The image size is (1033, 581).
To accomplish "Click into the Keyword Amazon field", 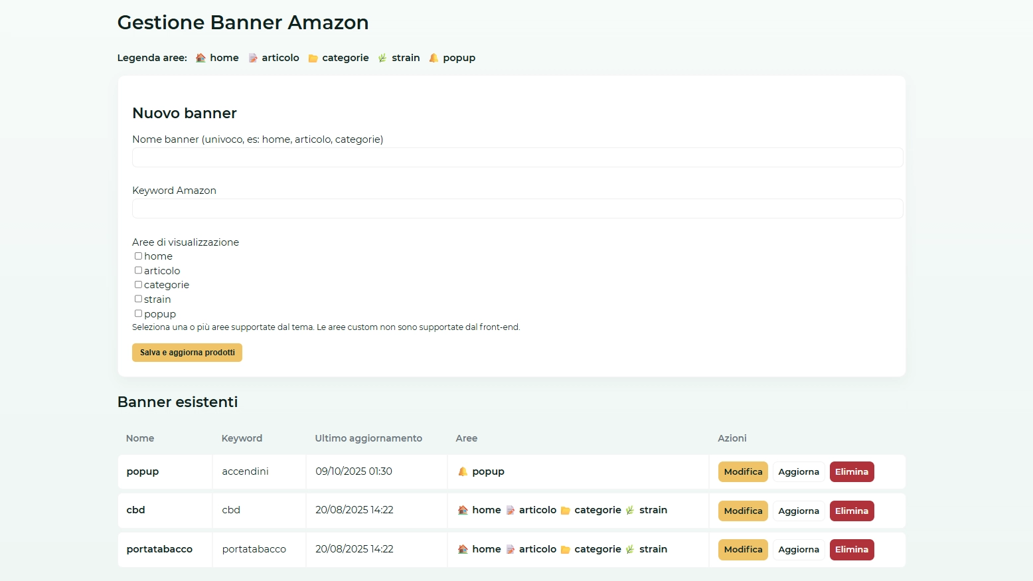I will pyautogui.click(x=517, y=208).
